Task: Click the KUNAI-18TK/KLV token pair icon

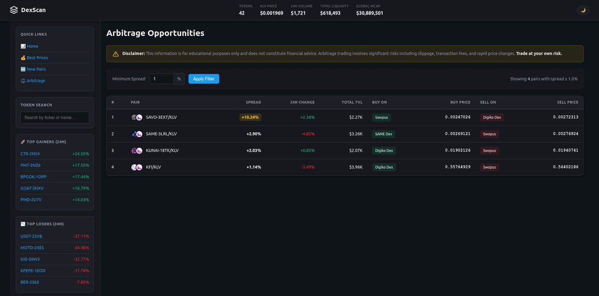Action: click(137, 151)
